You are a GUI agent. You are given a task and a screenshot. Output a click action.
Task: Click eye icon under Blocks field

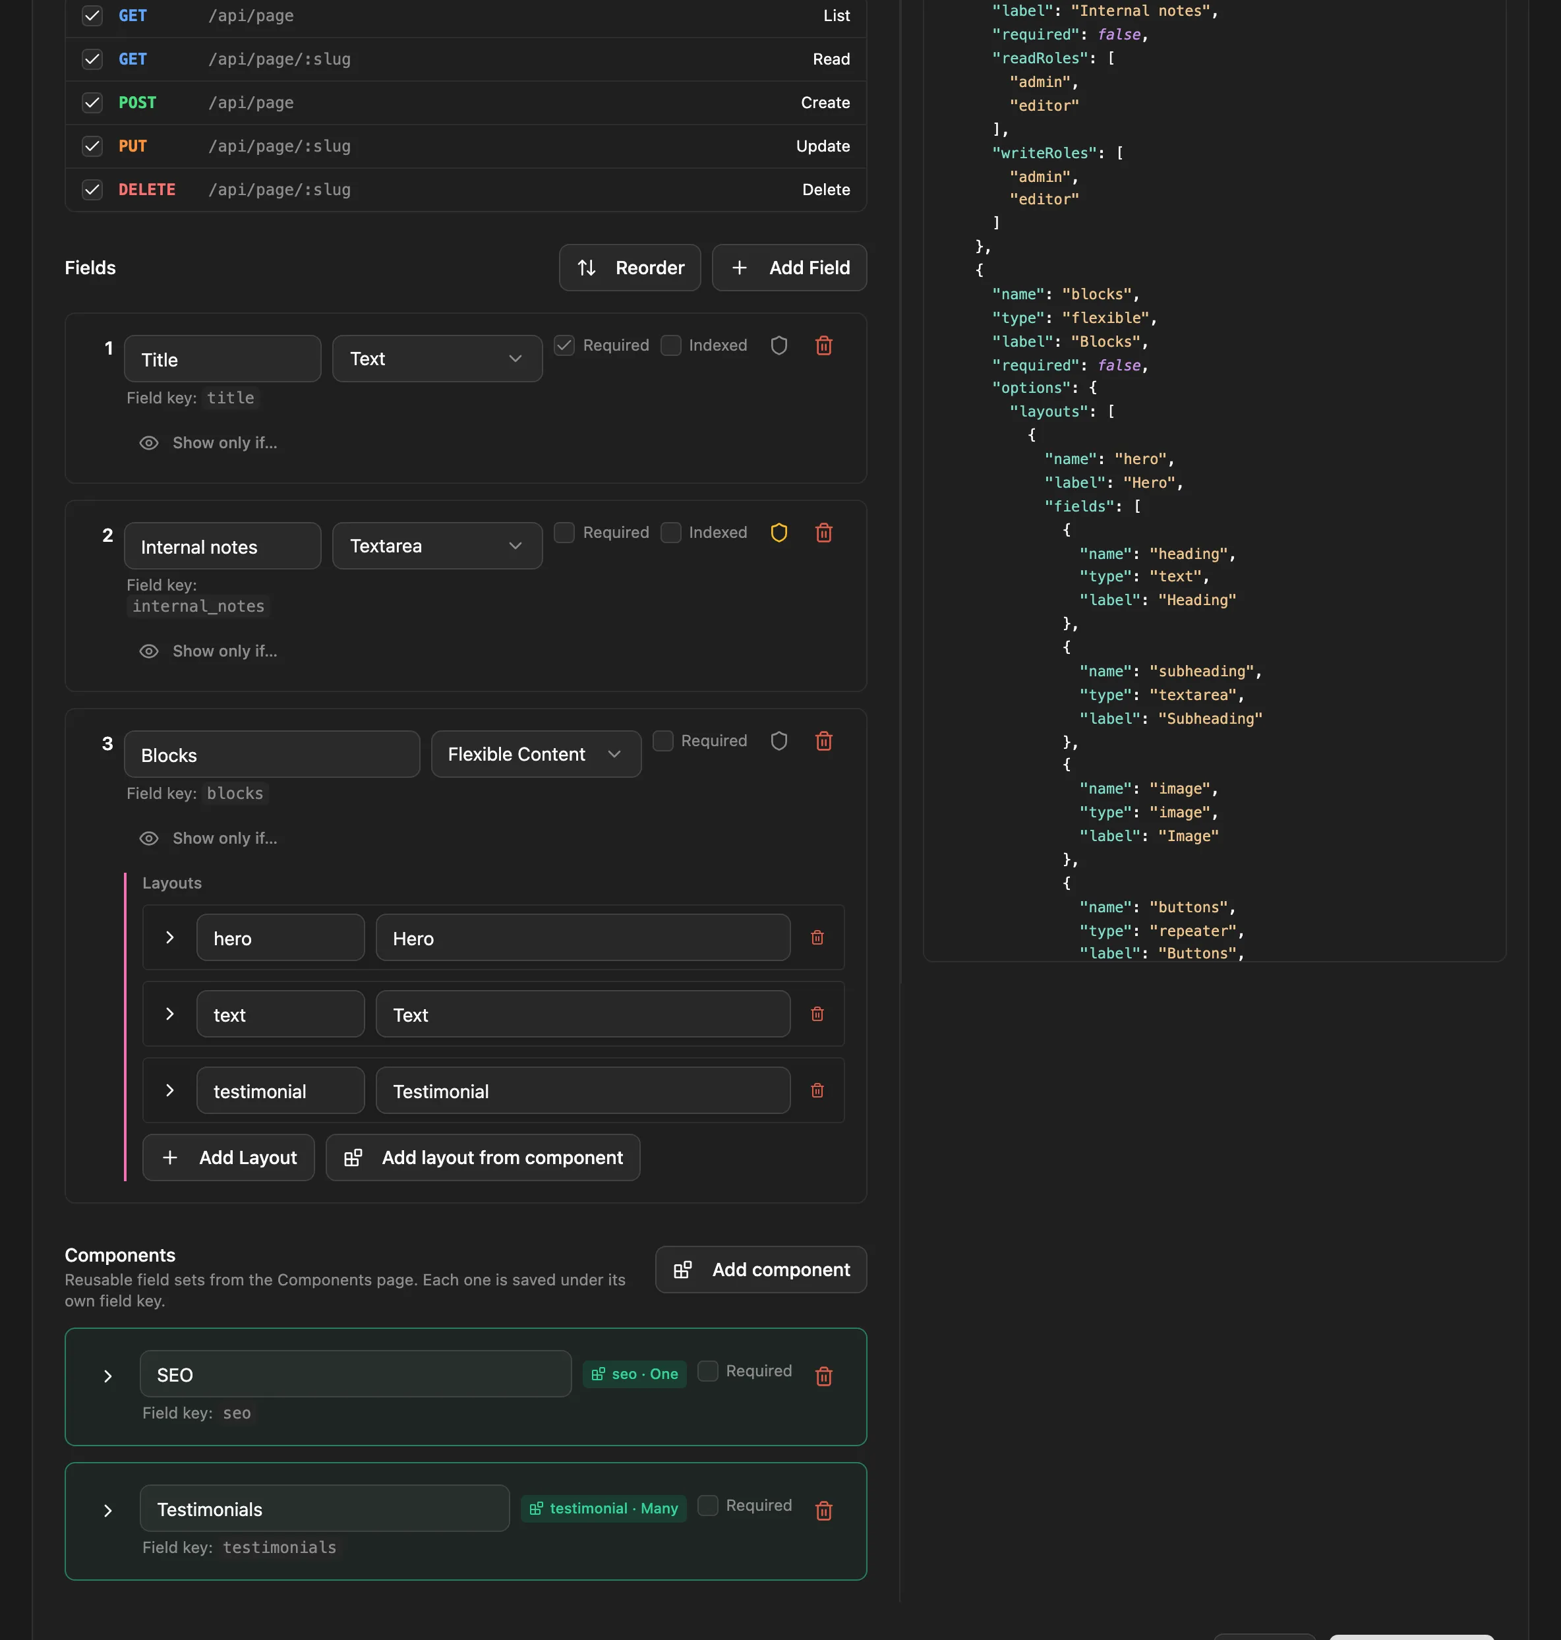tap(149, 838)
